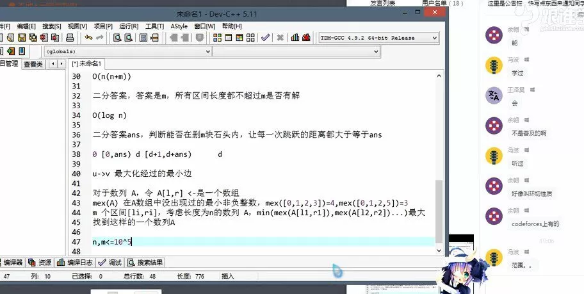Open the 项目[P] menu
This screenshot has height=294, width=584.
(103, 26)
